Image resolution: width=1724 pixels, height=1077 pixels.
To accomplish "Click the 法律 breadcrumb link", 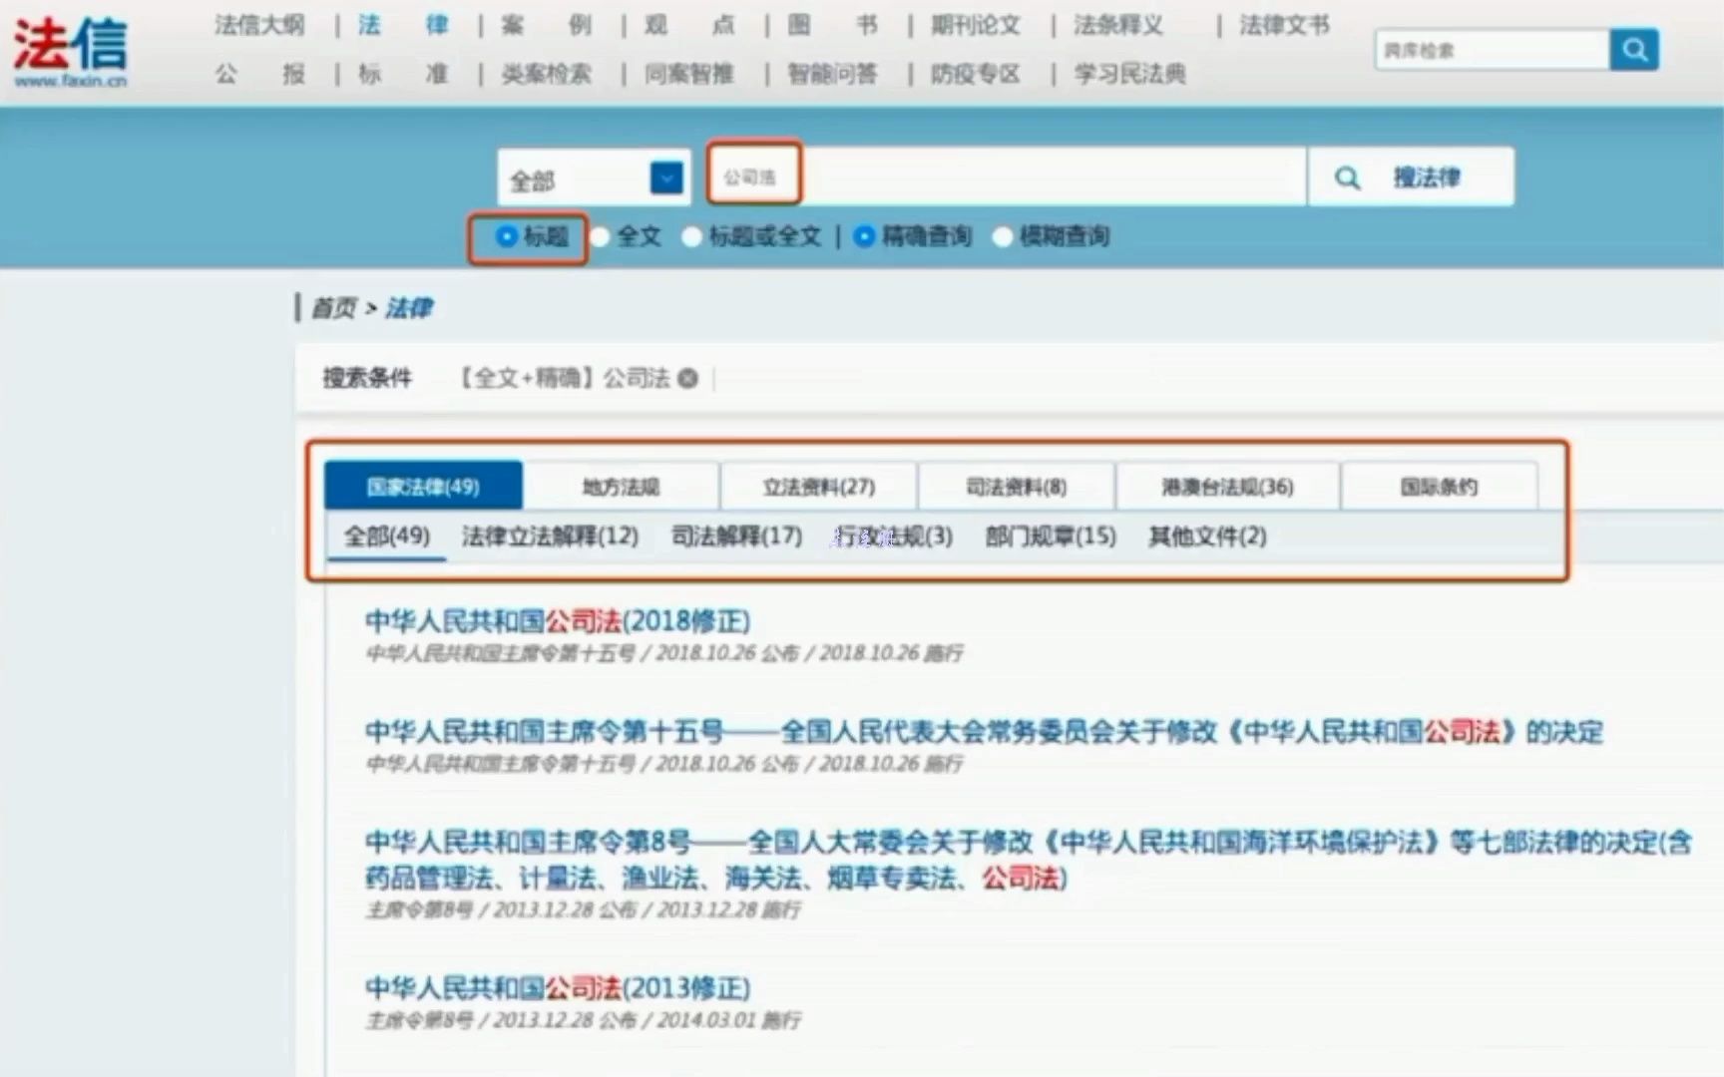I will point(409,308).
